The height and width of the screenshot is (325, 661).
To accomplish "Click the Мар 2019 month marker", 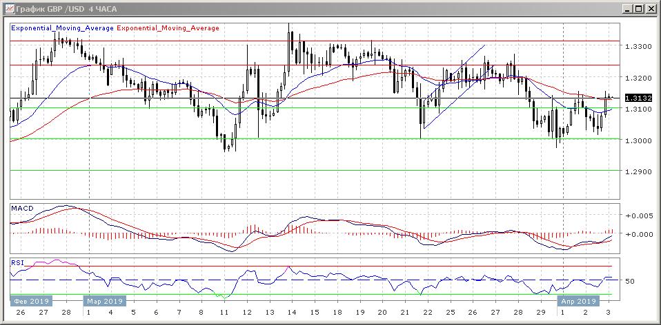I will tap(104, 301).
